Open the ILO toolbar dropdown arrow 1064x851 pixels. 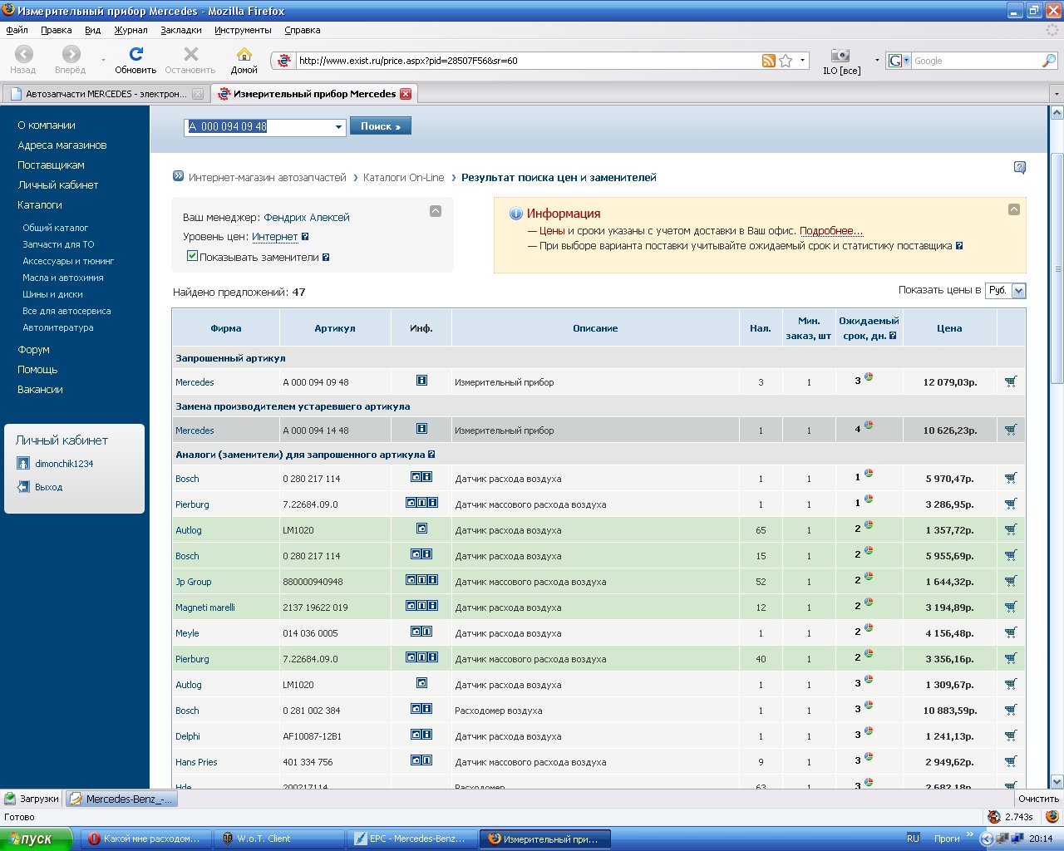(876, 61)
